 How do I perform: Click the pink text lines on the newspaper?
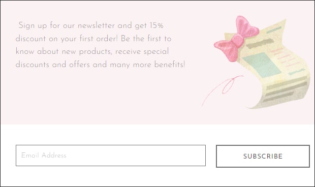[x=285, y=57]
